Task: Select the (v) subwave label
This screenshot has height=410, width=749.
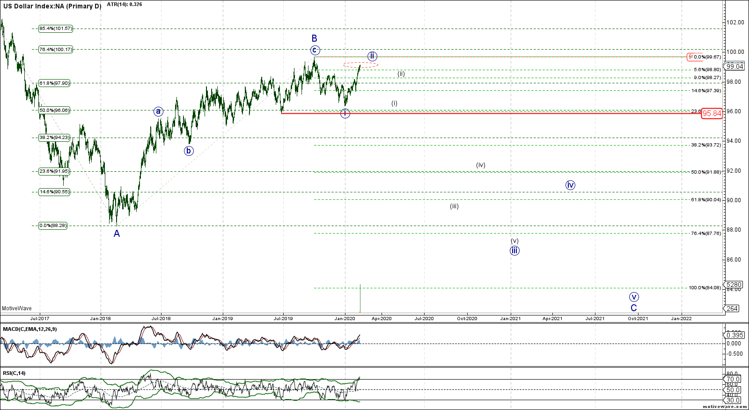Action: click(514, 241)
